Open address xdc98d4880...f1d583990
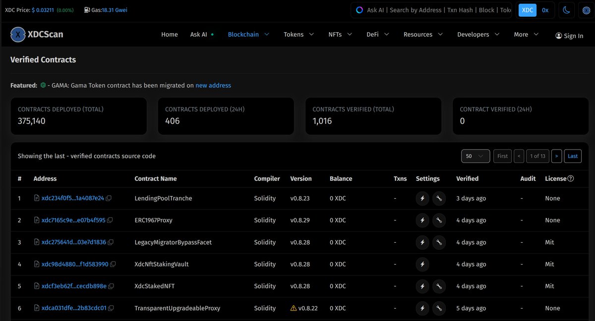 [75, 265]
